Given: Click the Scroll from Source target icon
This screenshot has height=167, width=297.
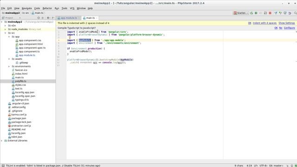Looking at the screenshot, I should point(39,18).
